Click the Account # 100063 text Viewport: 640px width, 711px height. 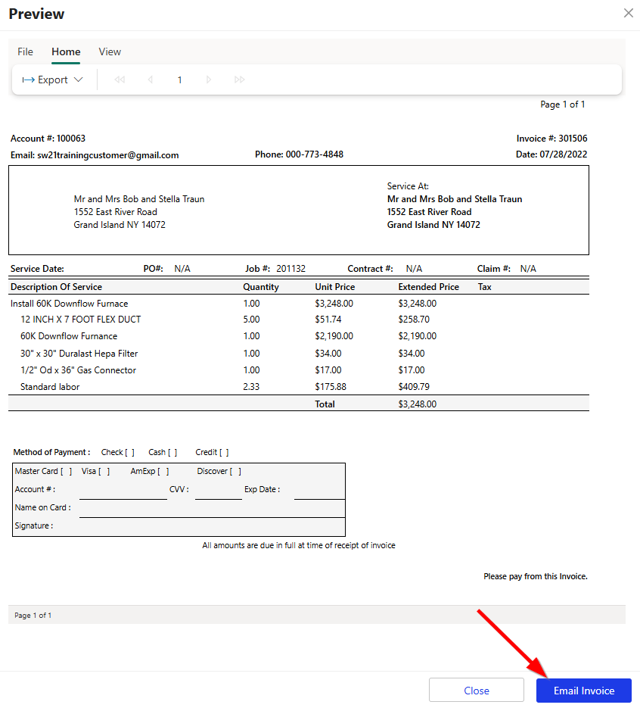coord(48,139)
